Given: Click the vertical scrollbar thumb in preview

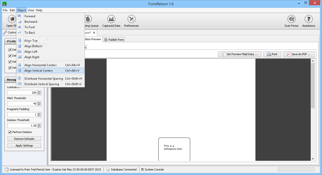Looking at the screenshot, I should [313, 85].
